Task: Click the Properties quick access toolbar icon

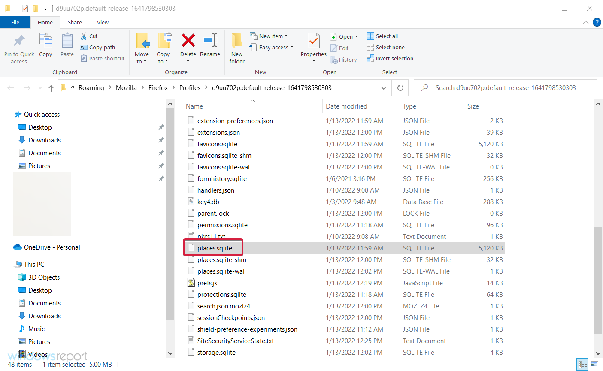Action: point(25,8)
